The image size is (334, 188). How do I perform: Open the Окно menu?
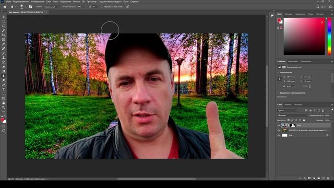[126, 2]
